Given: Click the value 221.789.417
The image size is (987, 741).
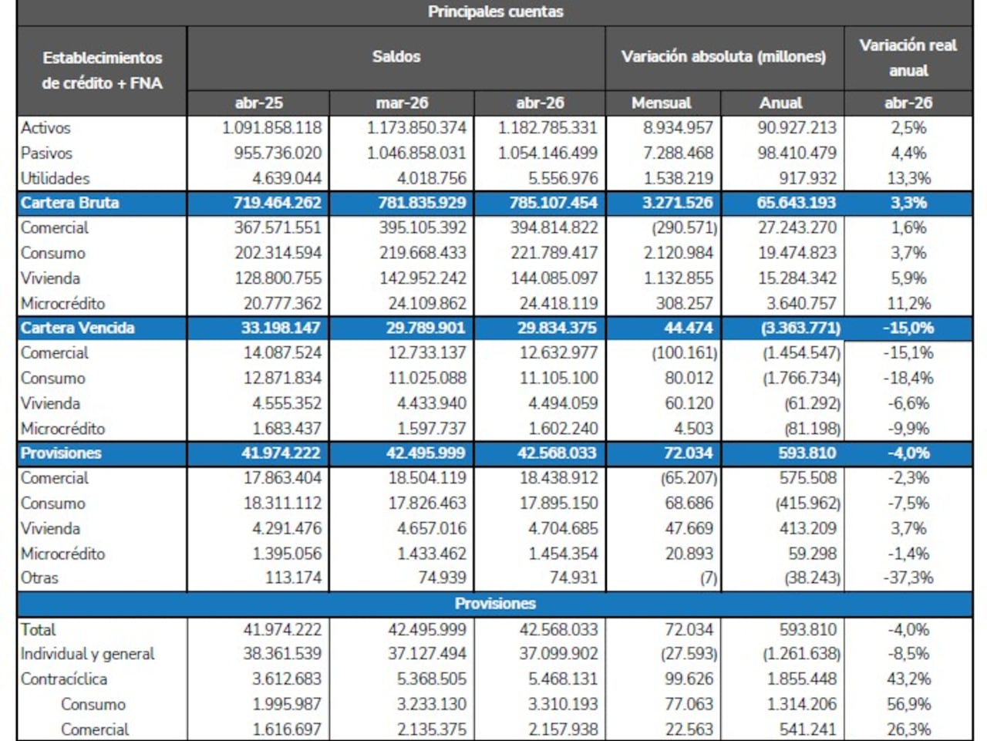Looking at the screenshot, I should (x=554, y=253).
